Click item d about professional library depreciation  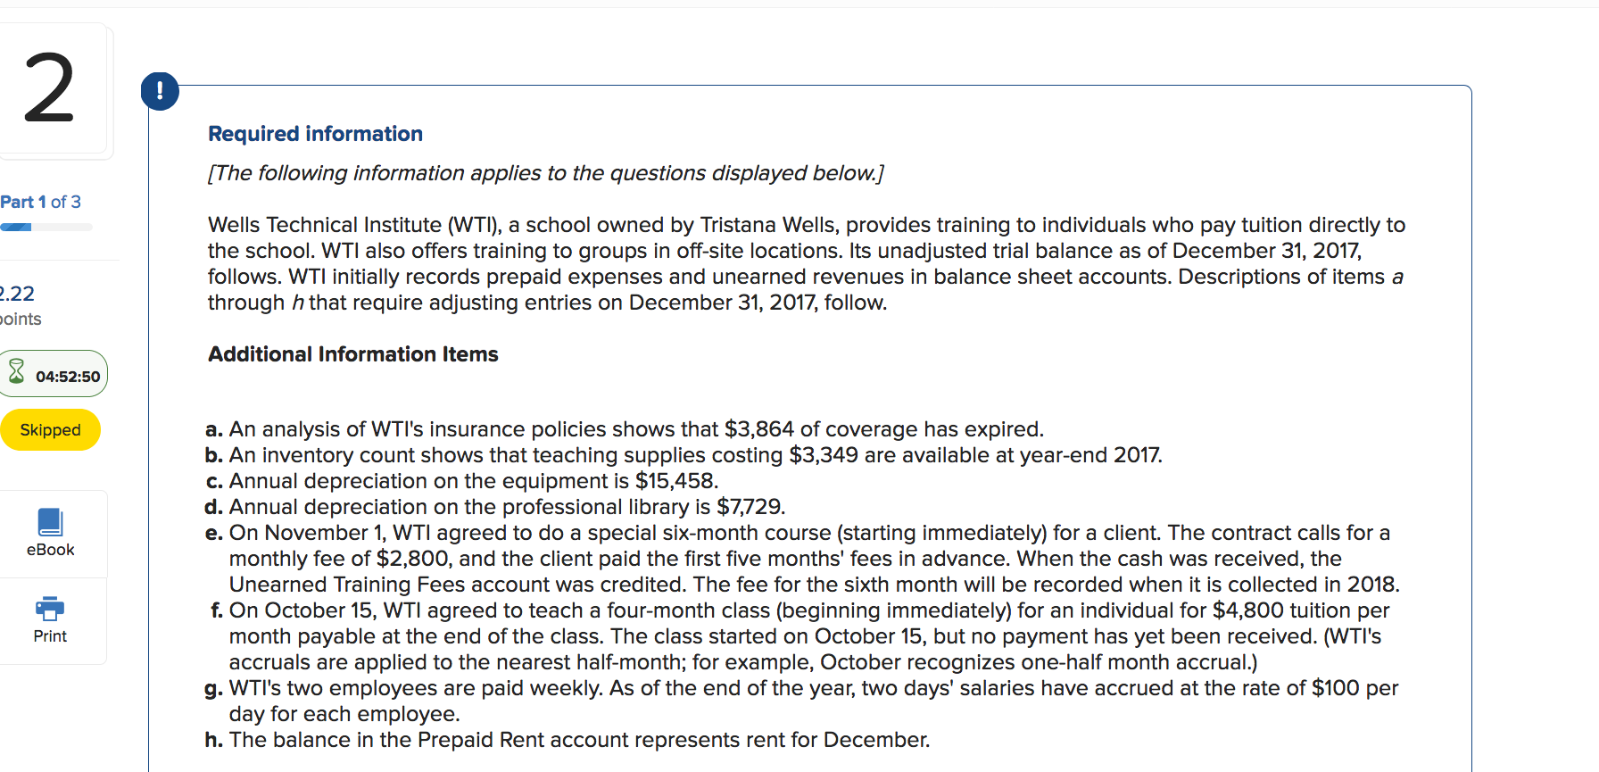(495, 507)
